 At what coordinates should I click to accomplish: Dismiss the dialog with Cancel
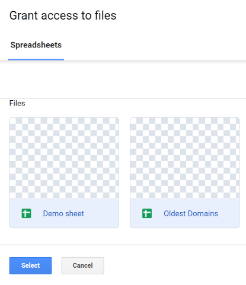pos(82,265)
